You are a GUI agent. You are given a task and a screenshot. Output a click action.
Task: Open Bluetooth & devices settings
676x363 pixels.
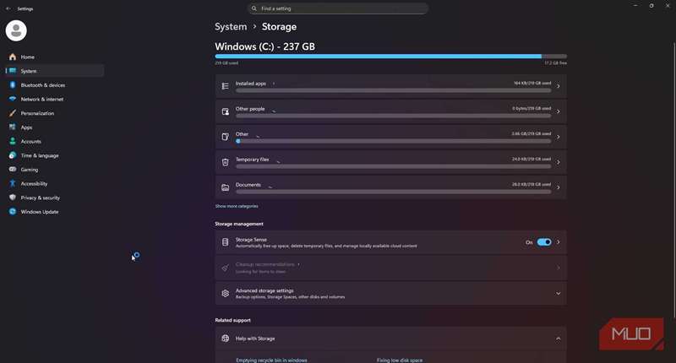click(x=42, y=85)
